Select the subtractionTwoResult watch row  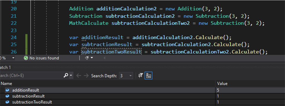point(142,102)
